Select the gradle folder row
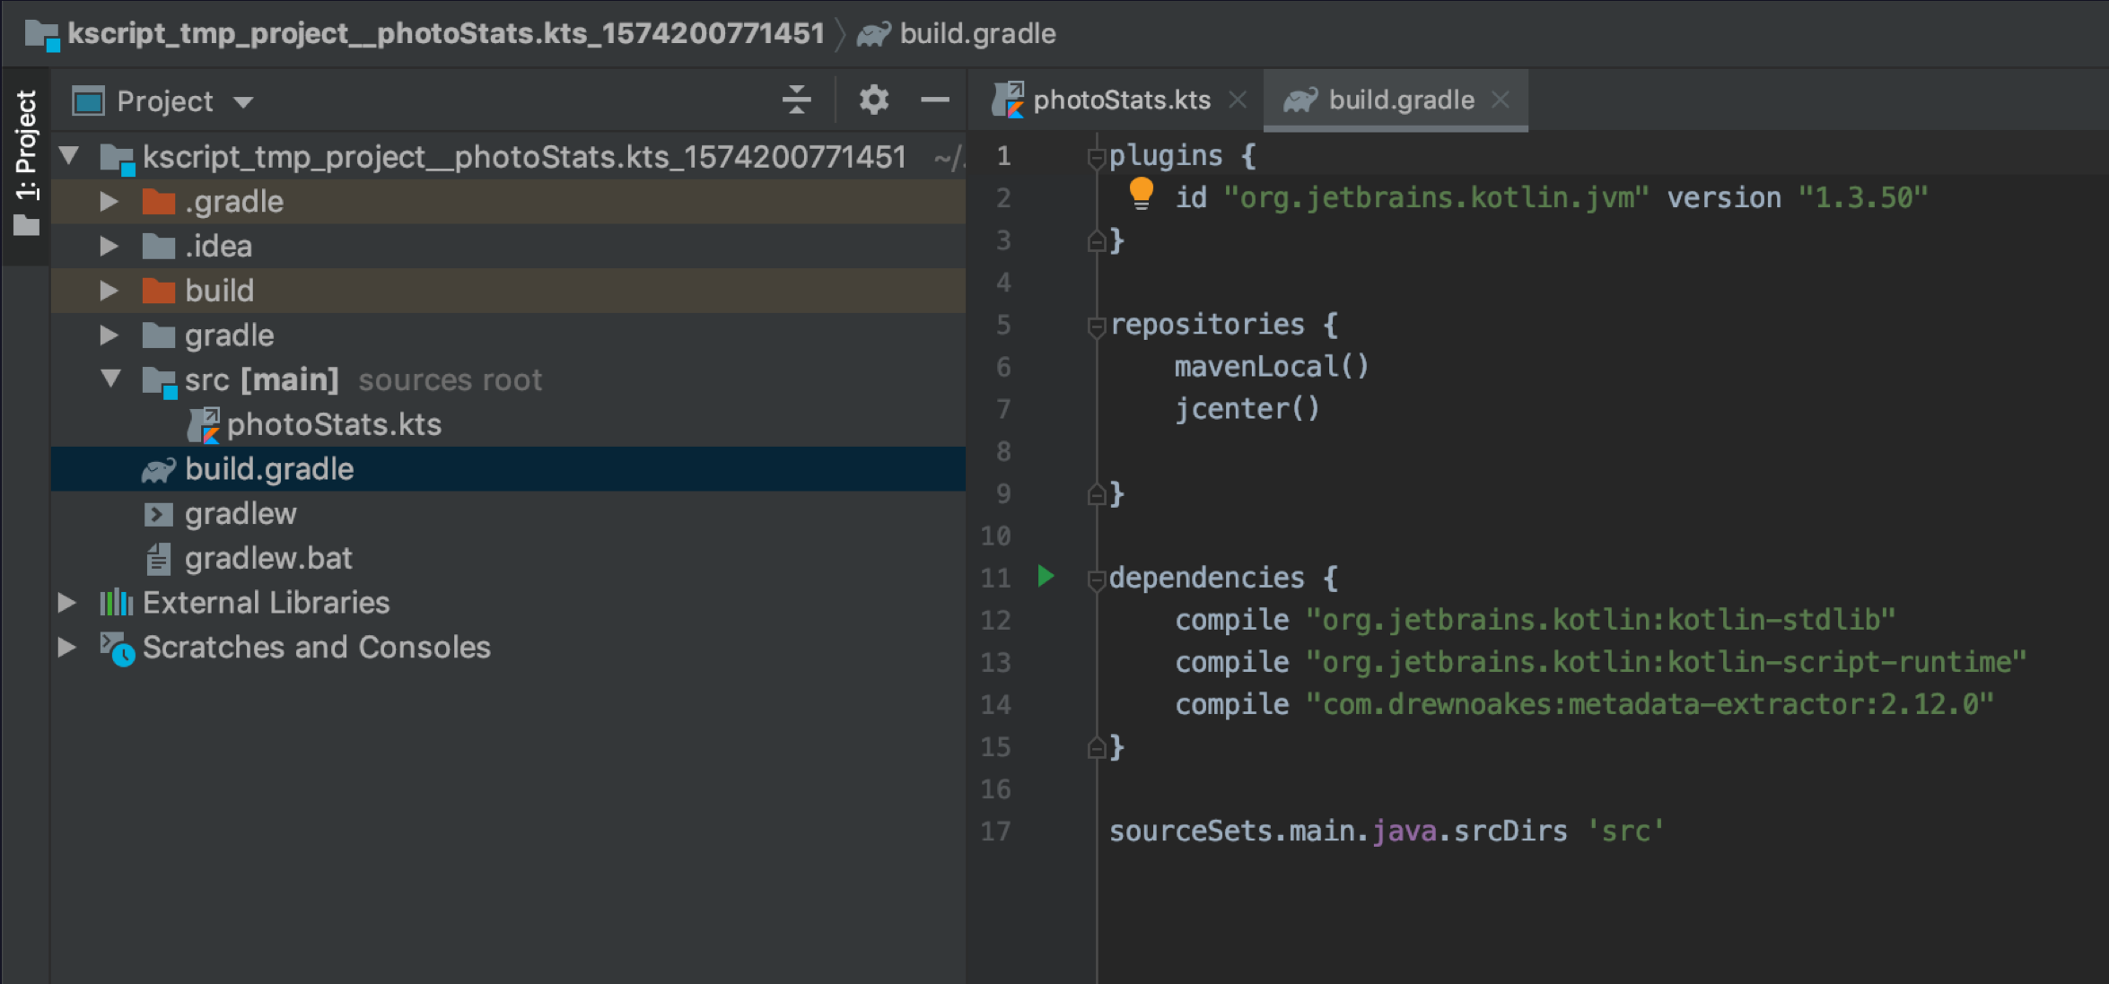This screenshot has width=2109, height=984. (x=508, y=335)
